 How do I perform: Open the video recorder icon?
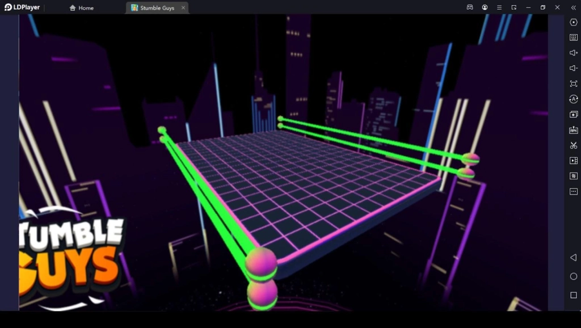click(x=574, y=161)
